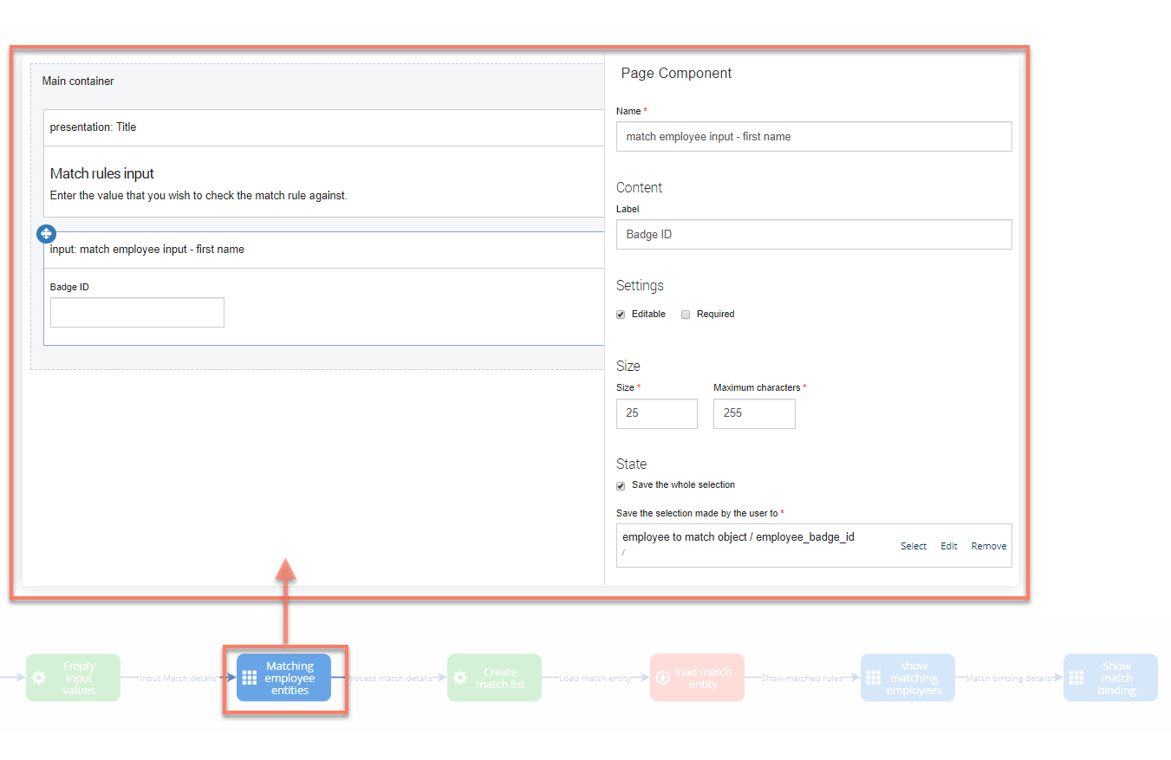
Task: Click the blue add-component plus icon
Action: [x=45, y=233]
